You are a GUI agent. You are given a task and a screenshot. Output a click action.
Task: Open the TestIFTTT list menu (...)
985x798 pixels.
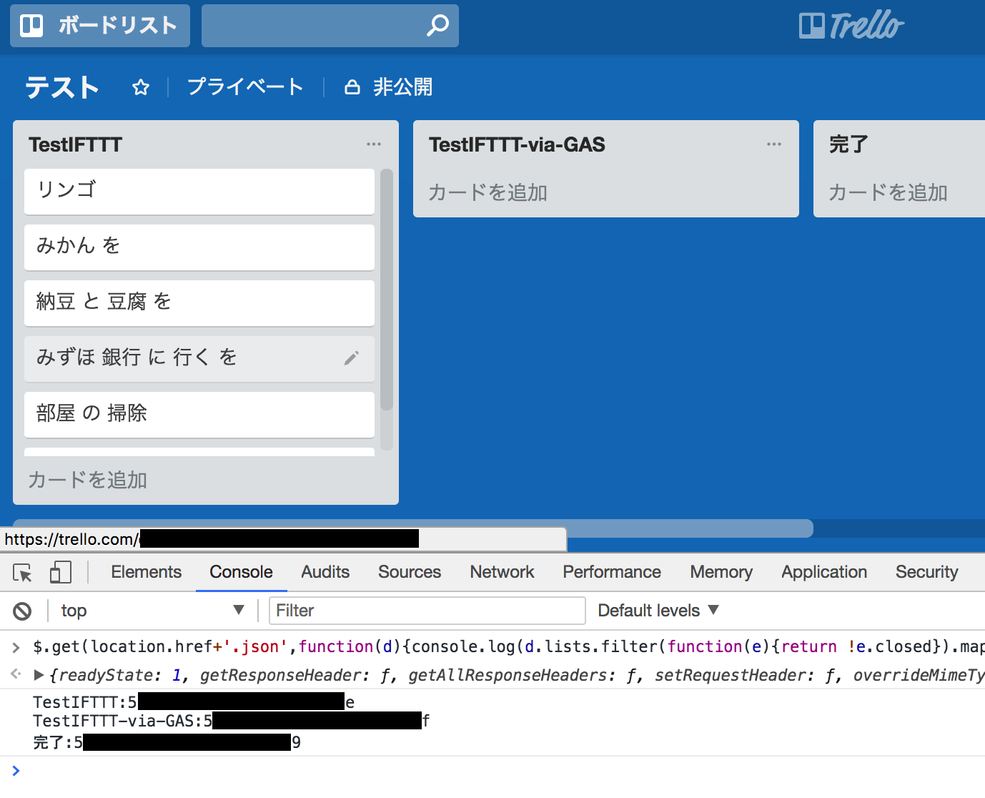[373, 144]
